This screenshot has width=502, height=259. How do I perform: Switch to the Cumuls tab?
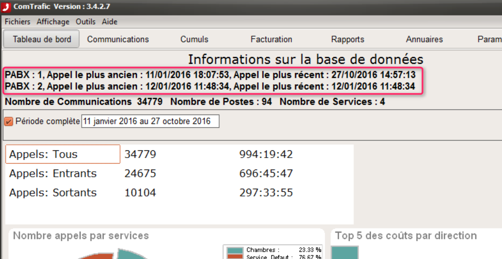[194, 39]
